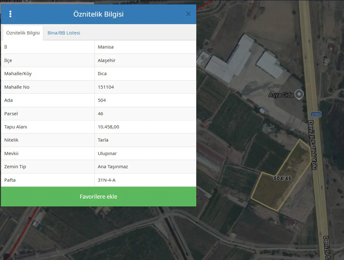
Task: Switch to the Bina/BB Listesi tab
Action: 64,33
